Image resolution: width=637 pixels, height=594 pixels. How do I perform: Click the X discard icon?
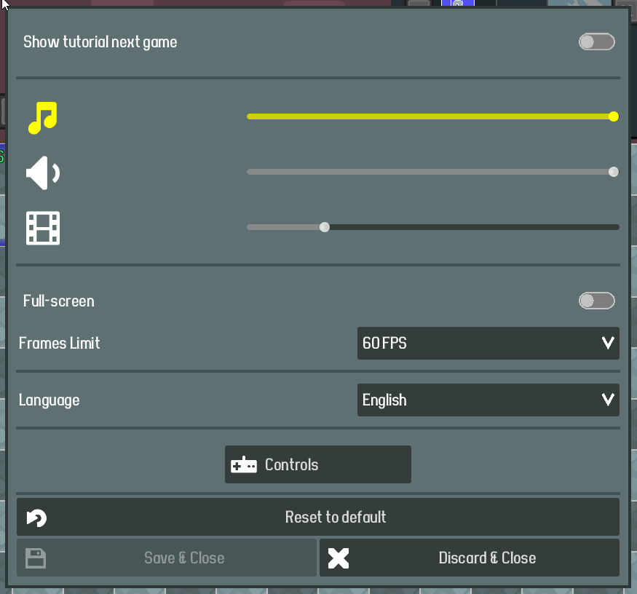click(339, 558)
